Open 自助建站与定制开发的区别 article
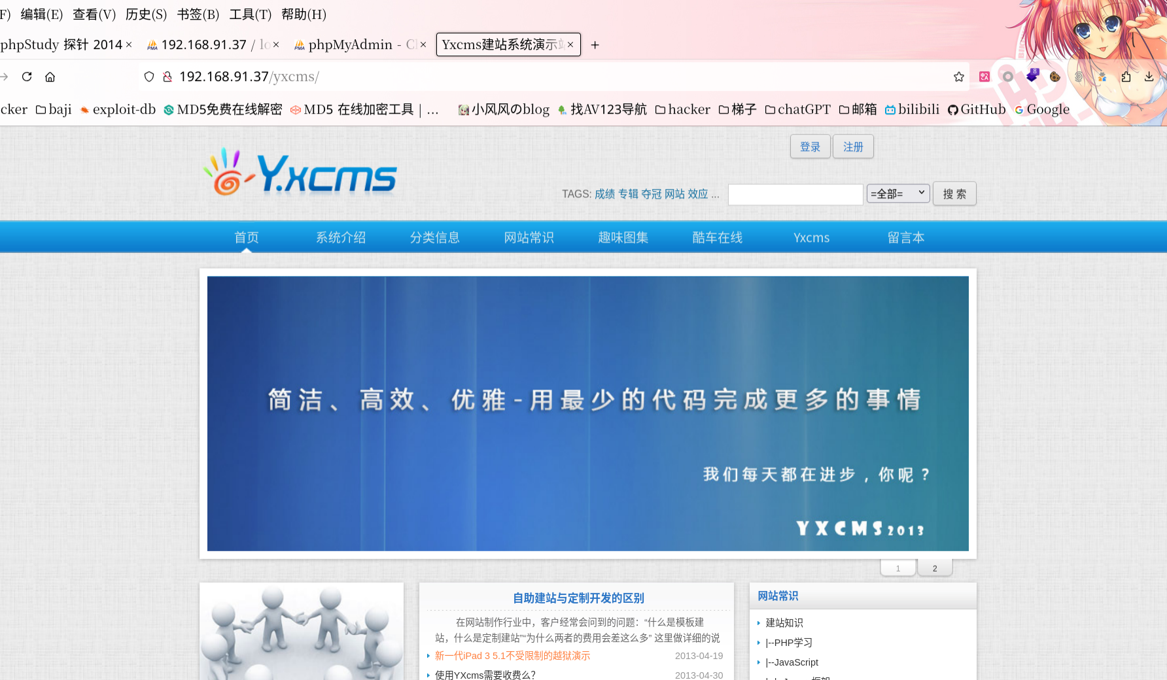The image size is (1167, 680). pos(578,598)
